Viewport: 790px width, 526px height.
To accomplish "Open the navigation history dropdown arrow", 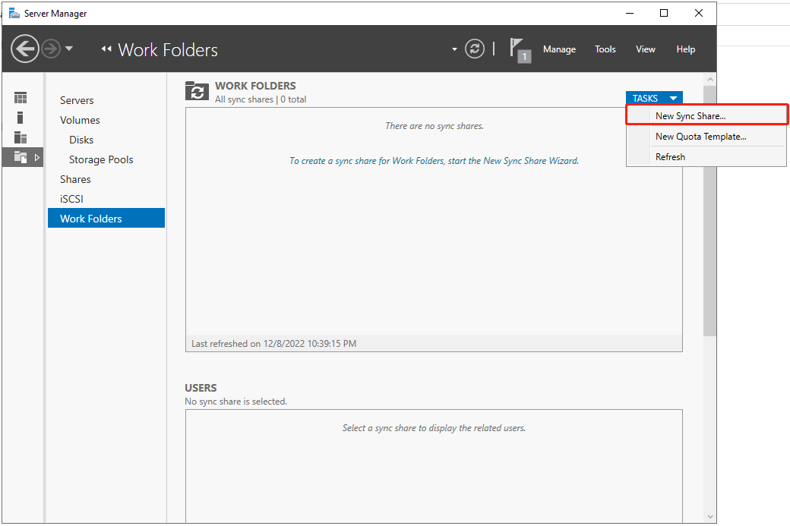I will tap(69, 49).
